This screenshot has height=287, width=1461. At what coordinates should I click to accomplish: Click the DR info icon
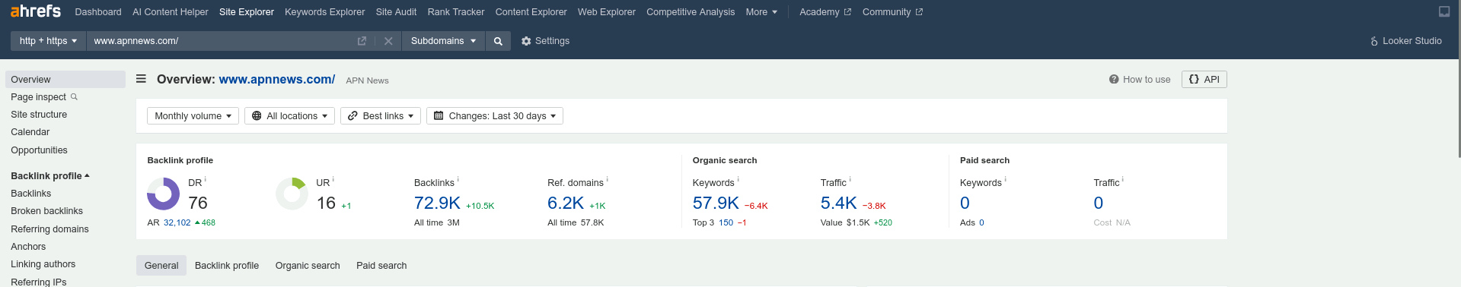pyautogui.click(x=206, y=179)
